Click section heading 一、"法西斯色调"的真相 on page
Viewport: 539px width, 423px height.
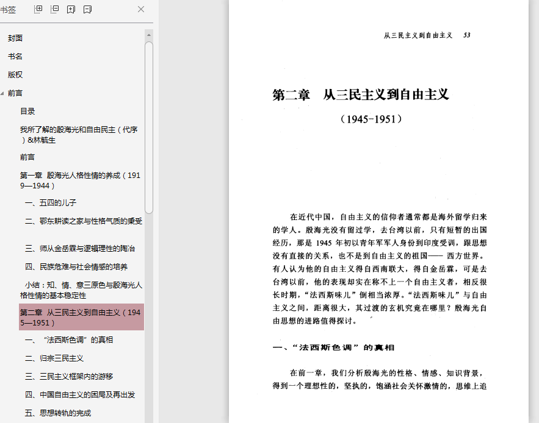[x=333, y=347]
